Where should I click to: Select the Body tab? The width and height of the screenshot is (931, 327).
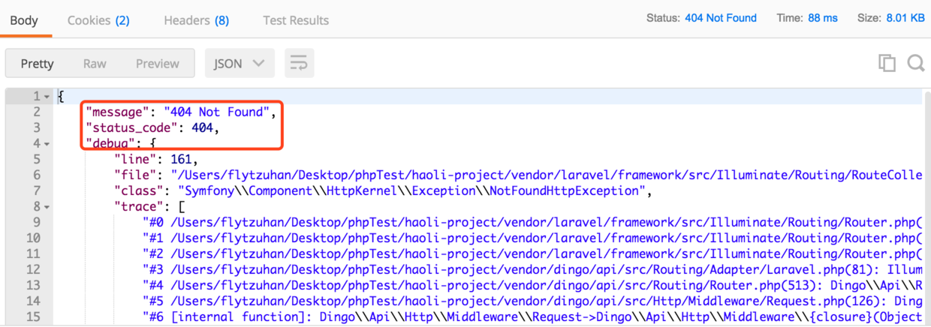point(24,20)
